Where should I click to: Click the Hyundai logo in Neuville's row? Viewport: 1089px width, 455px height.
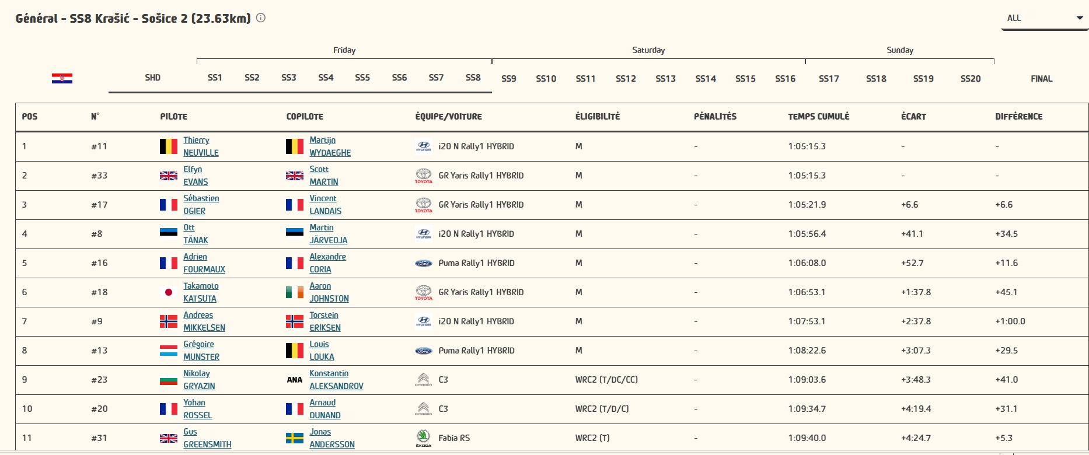423,146
